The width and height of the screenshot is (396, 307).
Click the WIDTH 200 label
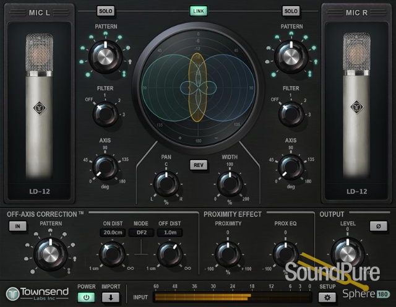pos(246,199)
